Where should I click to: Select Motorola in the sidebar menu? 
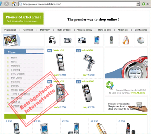[15, 66]
